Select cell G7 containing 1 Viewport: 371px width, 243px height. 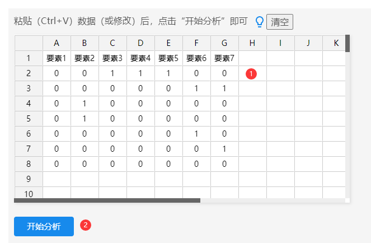224,149
